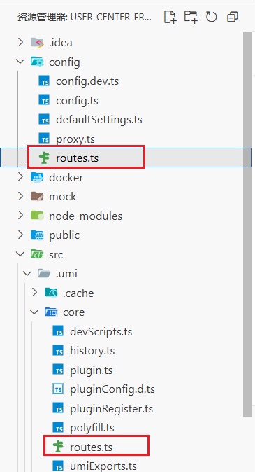Click the explorer vertical scrollbar thumb

coord(247,224)
